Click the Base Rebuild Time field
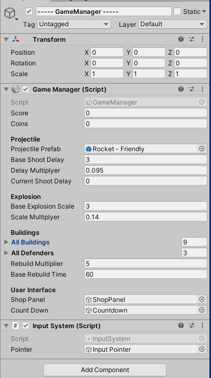Image resolution: width=211 pixels, height=378 pixels. (x=146, y=275)
